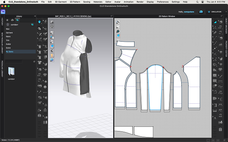Open the Favorites star tab in Library

tap(7, 20)
